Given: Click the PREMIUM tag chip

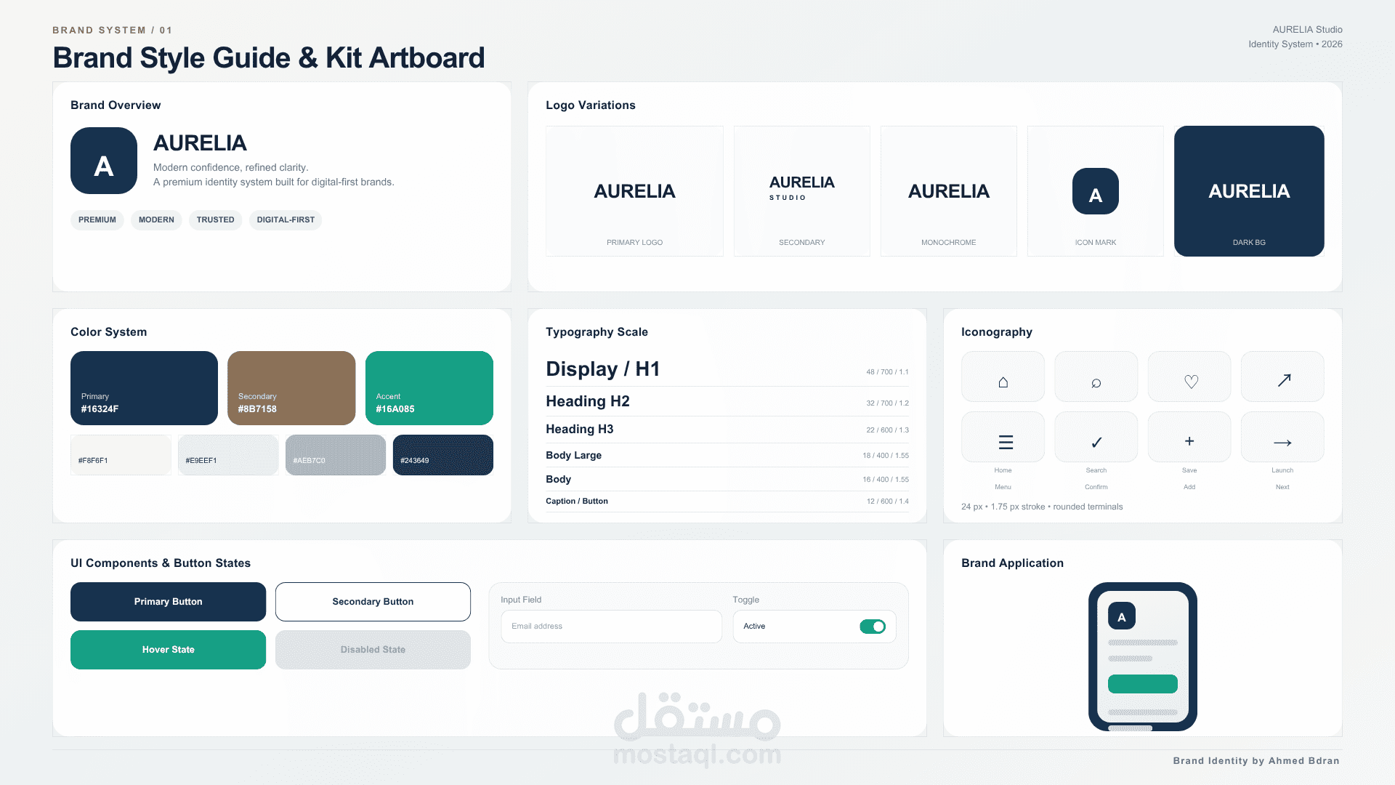Looking at the screenshot, I should pyautogui.click(x=97, y=220).
